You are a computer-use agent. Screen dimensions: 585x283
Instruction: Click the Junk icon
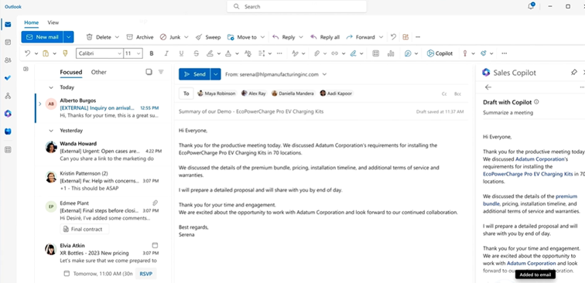(x=163, y=37)
